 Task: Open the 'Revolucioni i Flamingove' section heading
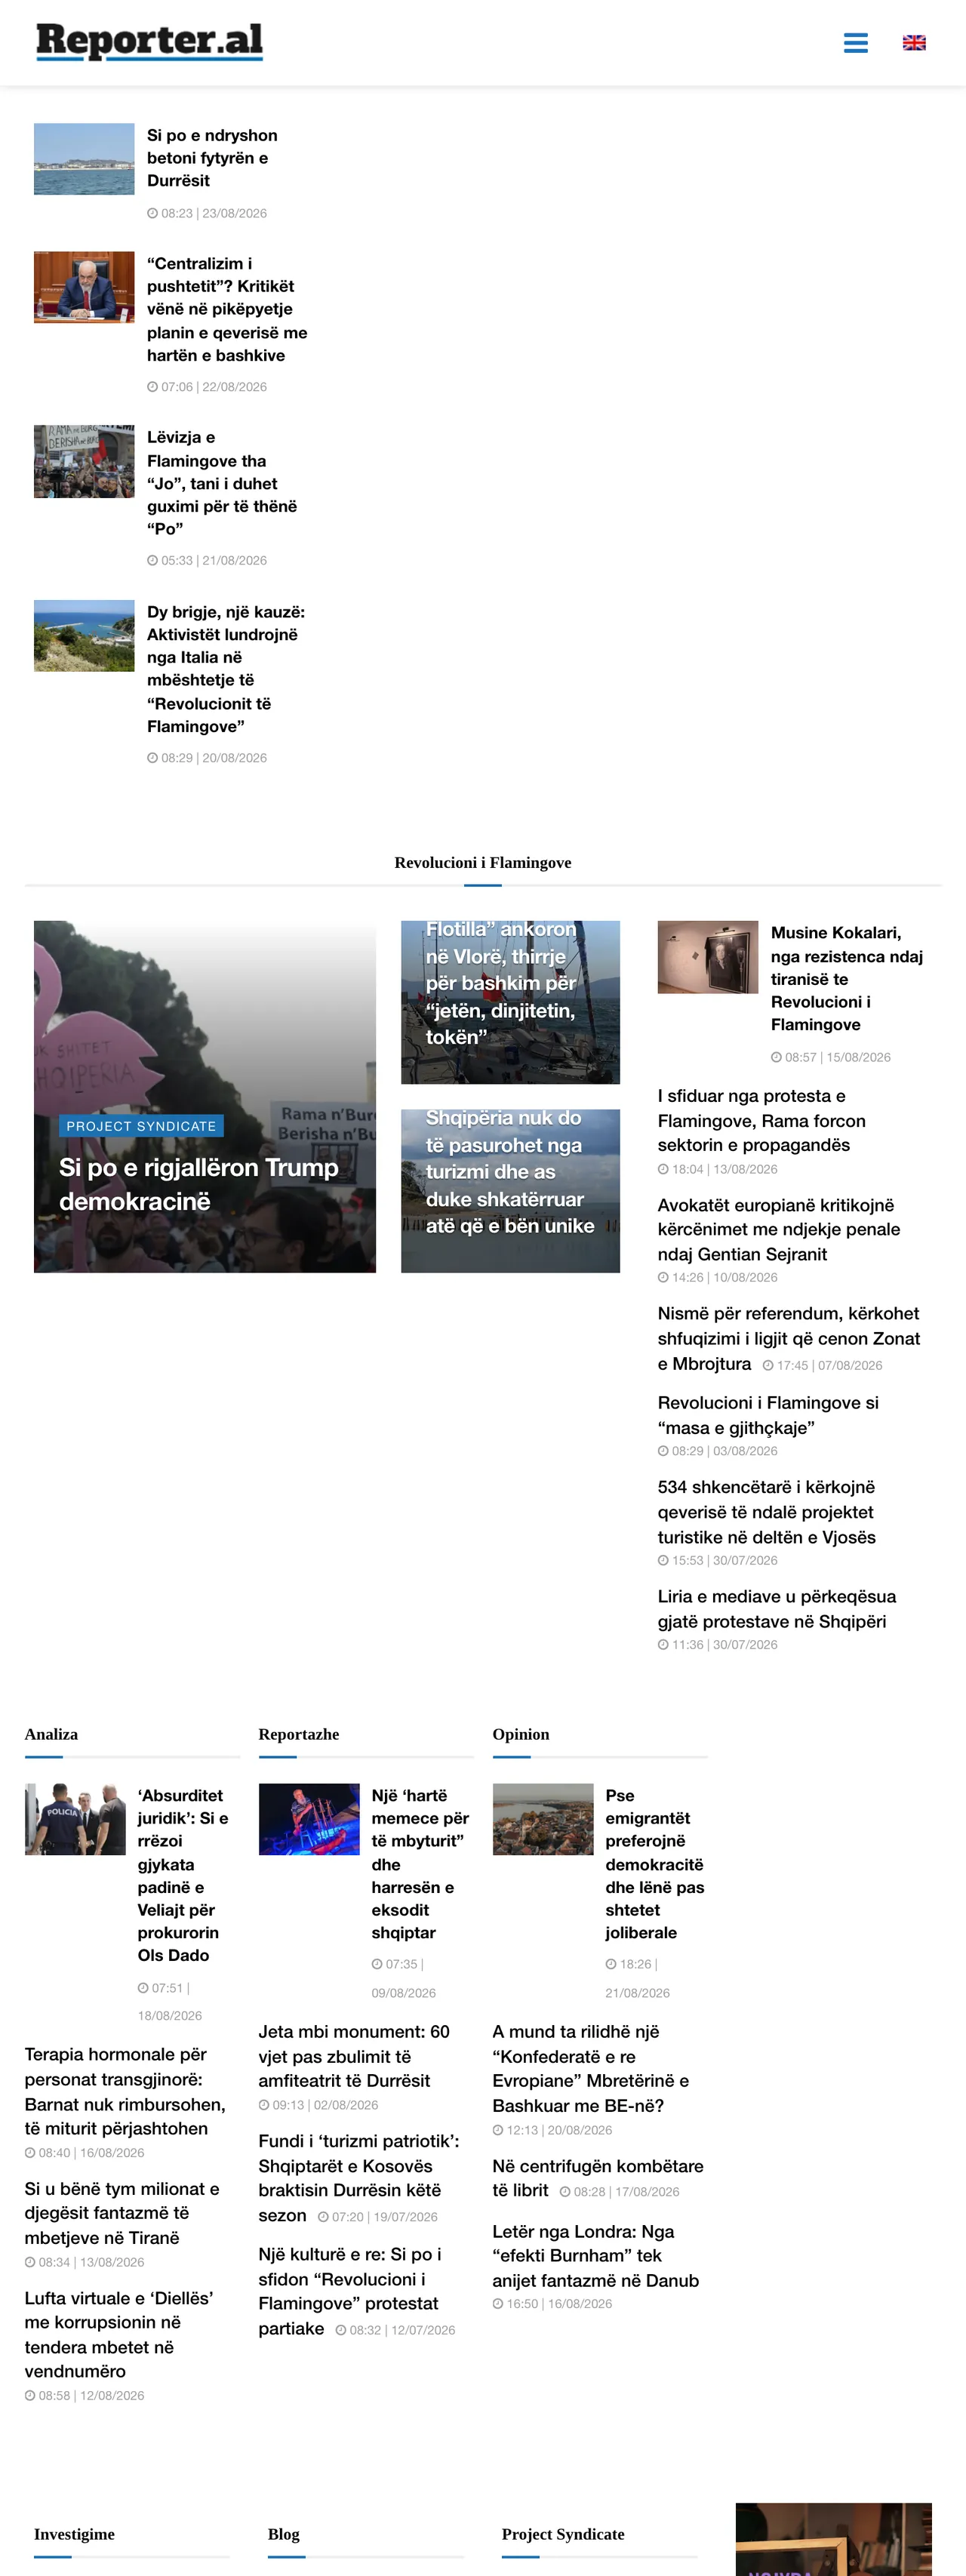point(483,862)
